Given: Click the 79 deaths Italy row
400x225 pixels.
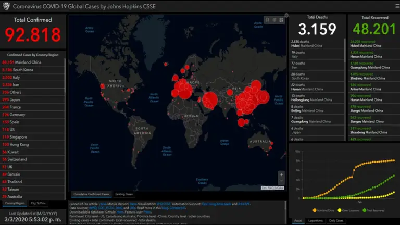Looking at the screenshot, I should click(x=316, y=54).
